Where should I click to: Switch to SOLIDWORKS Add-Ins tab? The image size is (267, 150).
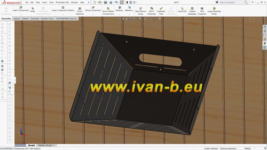(66, 18)
